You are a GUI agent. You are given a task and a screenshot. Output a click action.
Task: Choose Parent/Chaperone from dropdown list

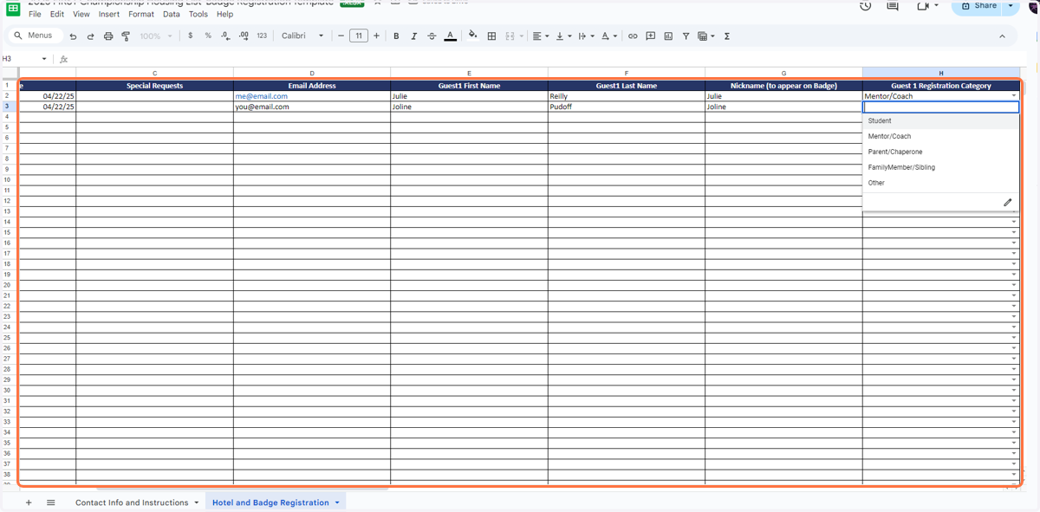click(x=941, y=152)
